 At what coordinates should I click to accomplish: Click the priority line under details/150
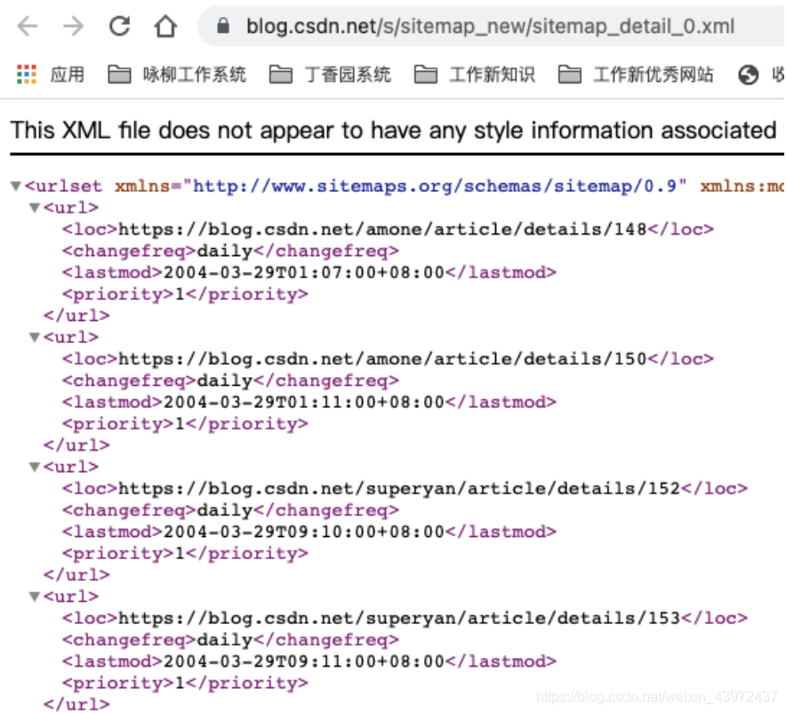click(x=185, y=424)
